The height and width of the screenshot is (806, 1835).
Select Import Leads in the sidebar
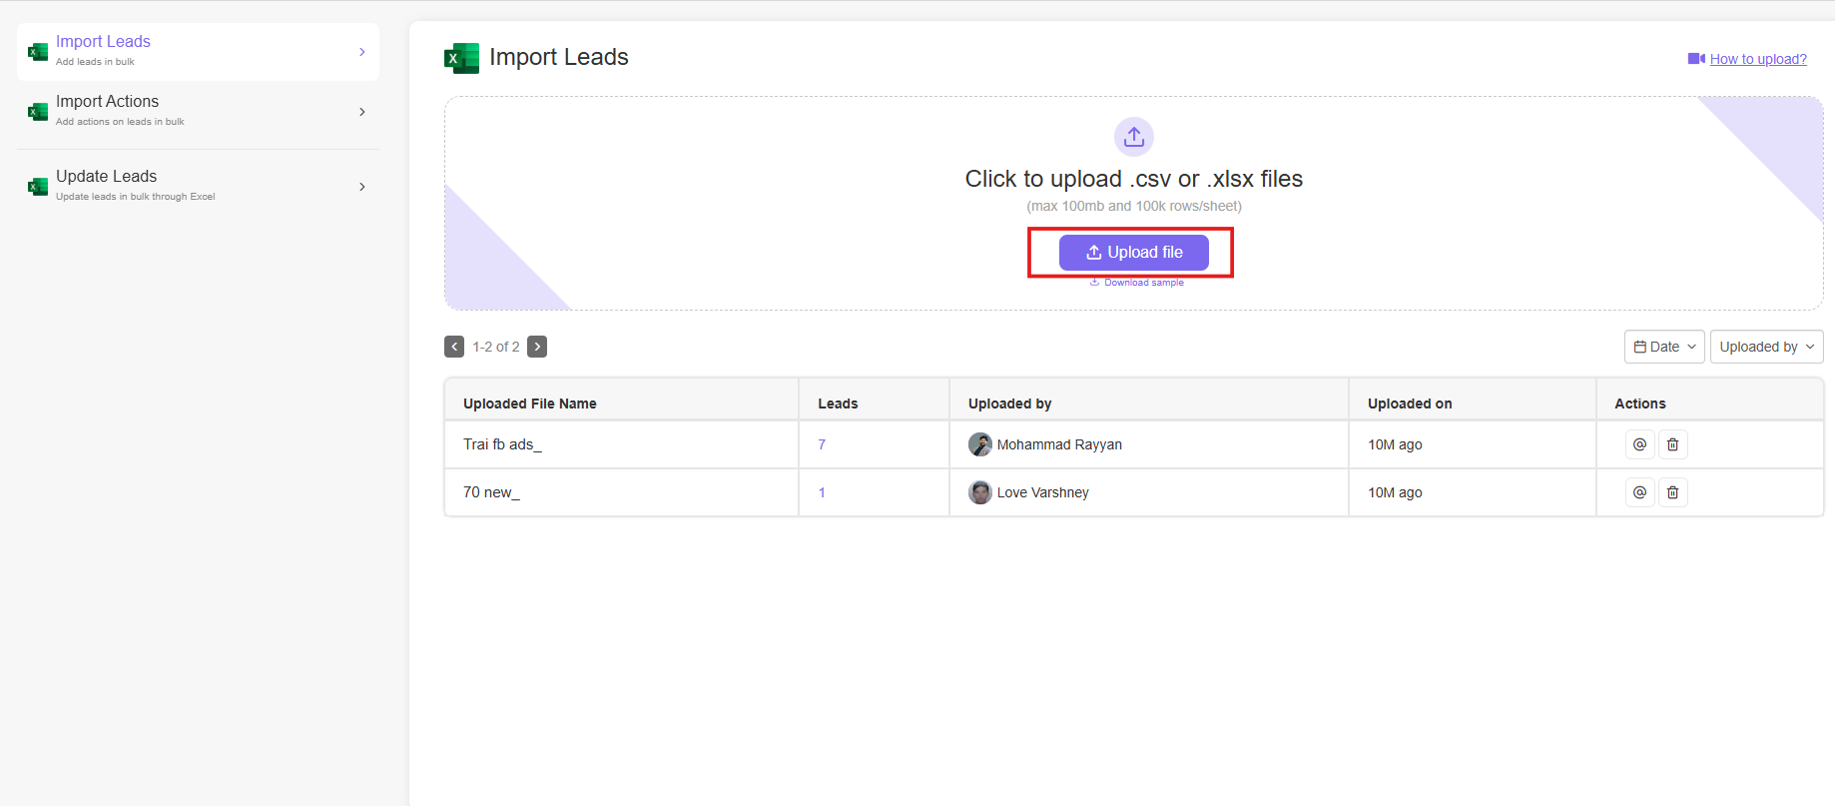click(x=198, y=52)
